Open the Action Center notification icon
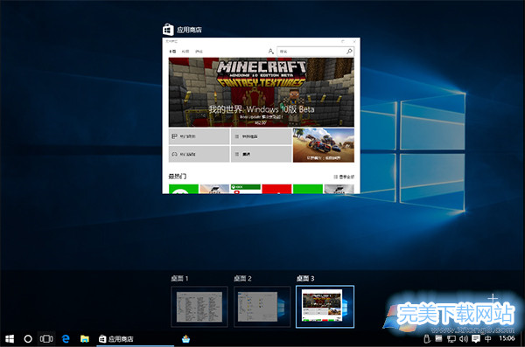This screenshot has height=347, width=525. click(x=475, y=339)
